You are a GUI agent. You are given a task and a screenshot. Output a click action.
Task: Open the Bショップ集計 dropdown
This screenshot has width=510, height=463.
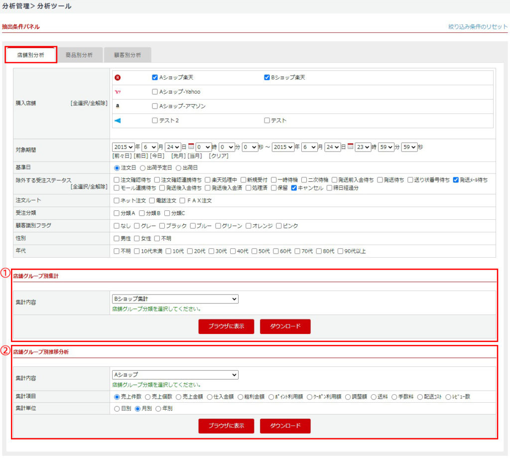tap(175, 299)
